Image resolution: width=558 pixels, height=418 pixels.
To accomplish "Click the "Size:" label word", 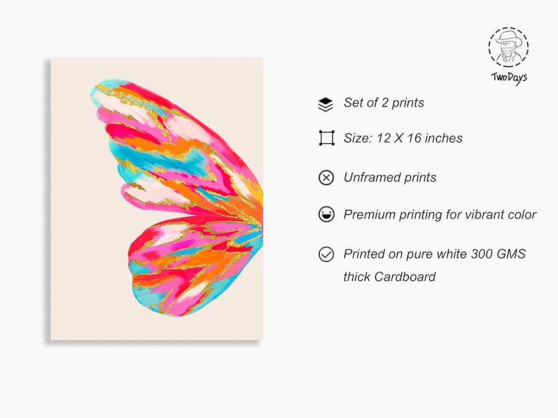I will point(357,138).
